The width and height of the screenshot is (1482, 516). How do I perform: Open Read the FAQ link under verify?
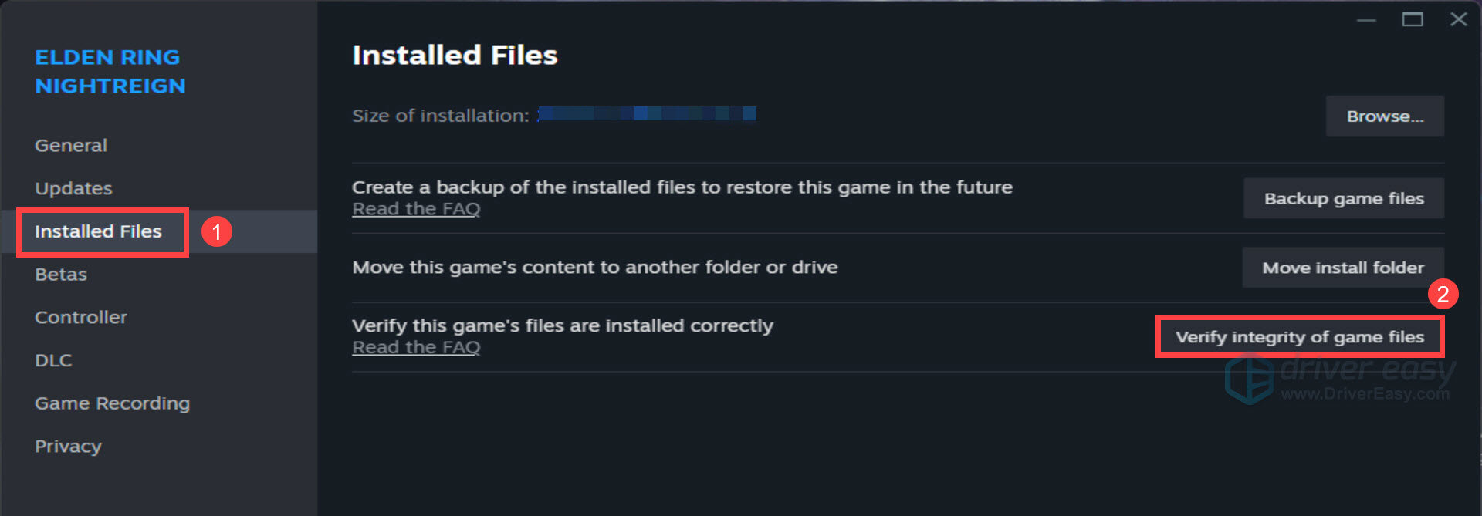click(416, 348)
